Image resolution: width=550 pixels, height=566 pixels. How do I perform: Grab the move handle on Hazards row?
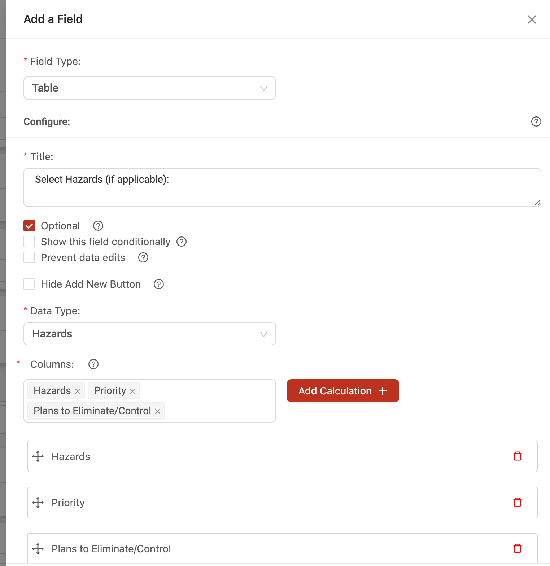click(38, 456)
